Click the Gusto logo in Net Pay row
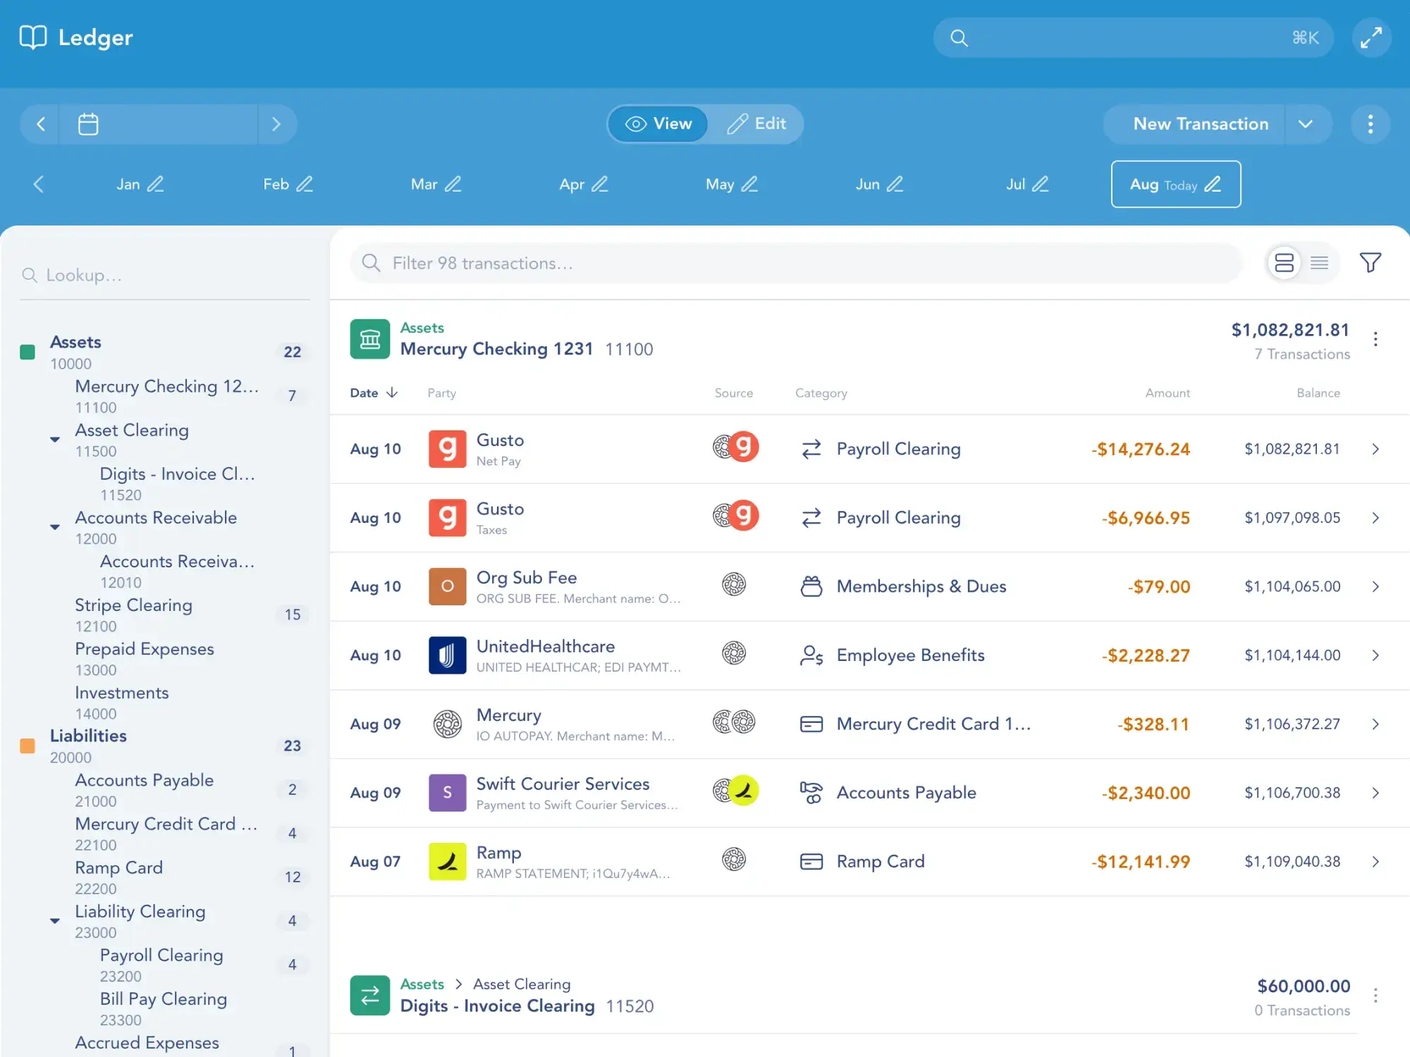 (x=447, y=449)
